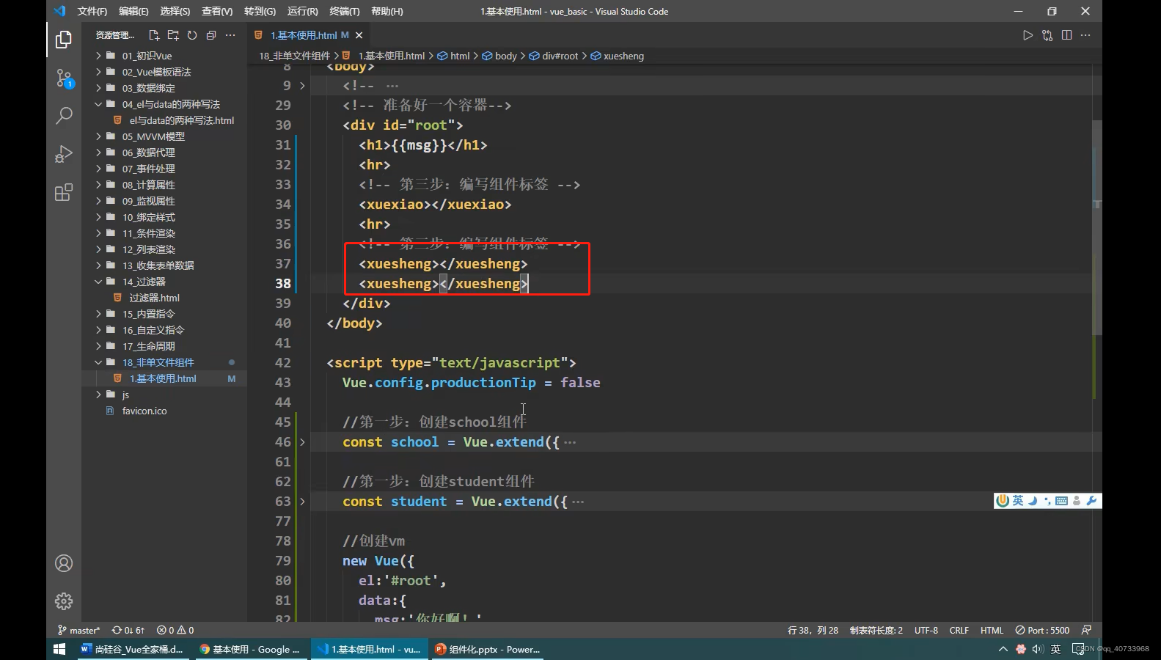Unfold the collapsed comment at line 9

click(302, 86)
